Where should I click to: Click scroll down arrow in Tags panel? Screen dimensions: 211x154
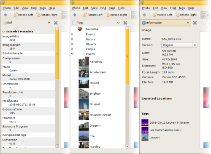pos(127,147)
